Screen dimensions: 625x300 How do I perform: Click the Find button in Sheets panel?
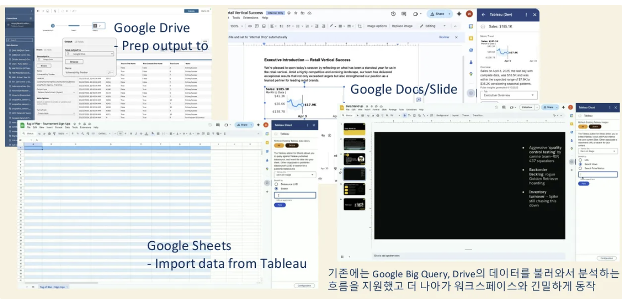pyautogui.click(x=280, y=205)
